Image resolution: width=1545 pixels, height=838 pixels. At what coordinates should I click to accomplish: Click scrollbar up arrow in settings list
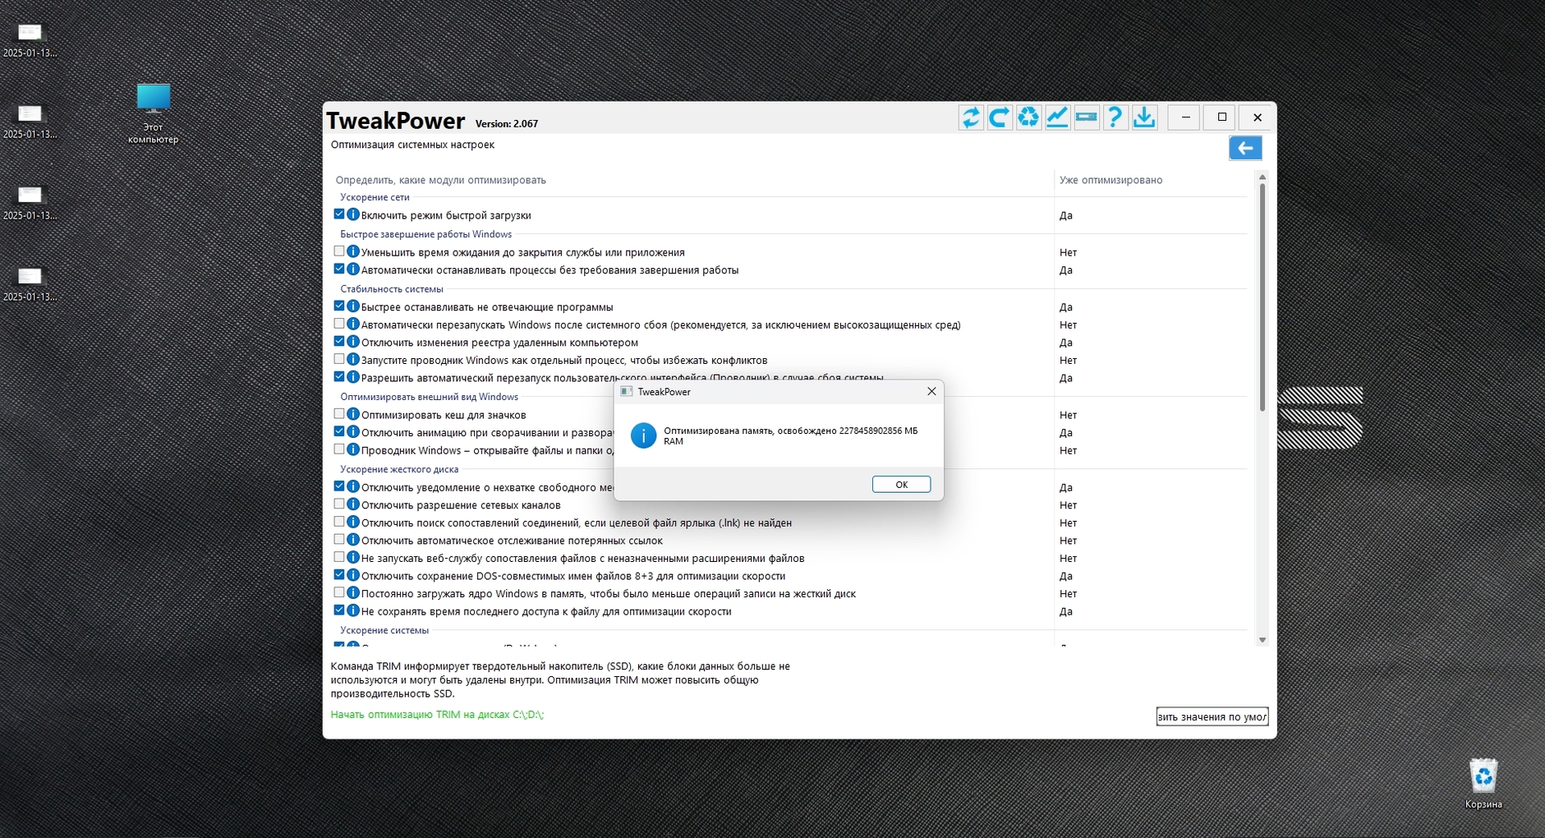click(1262, 177)
